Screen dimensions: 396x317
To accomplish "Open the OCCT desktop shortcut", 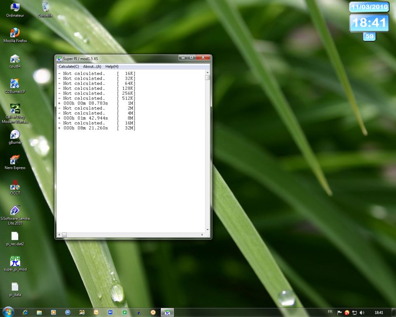I will (15, 186).
